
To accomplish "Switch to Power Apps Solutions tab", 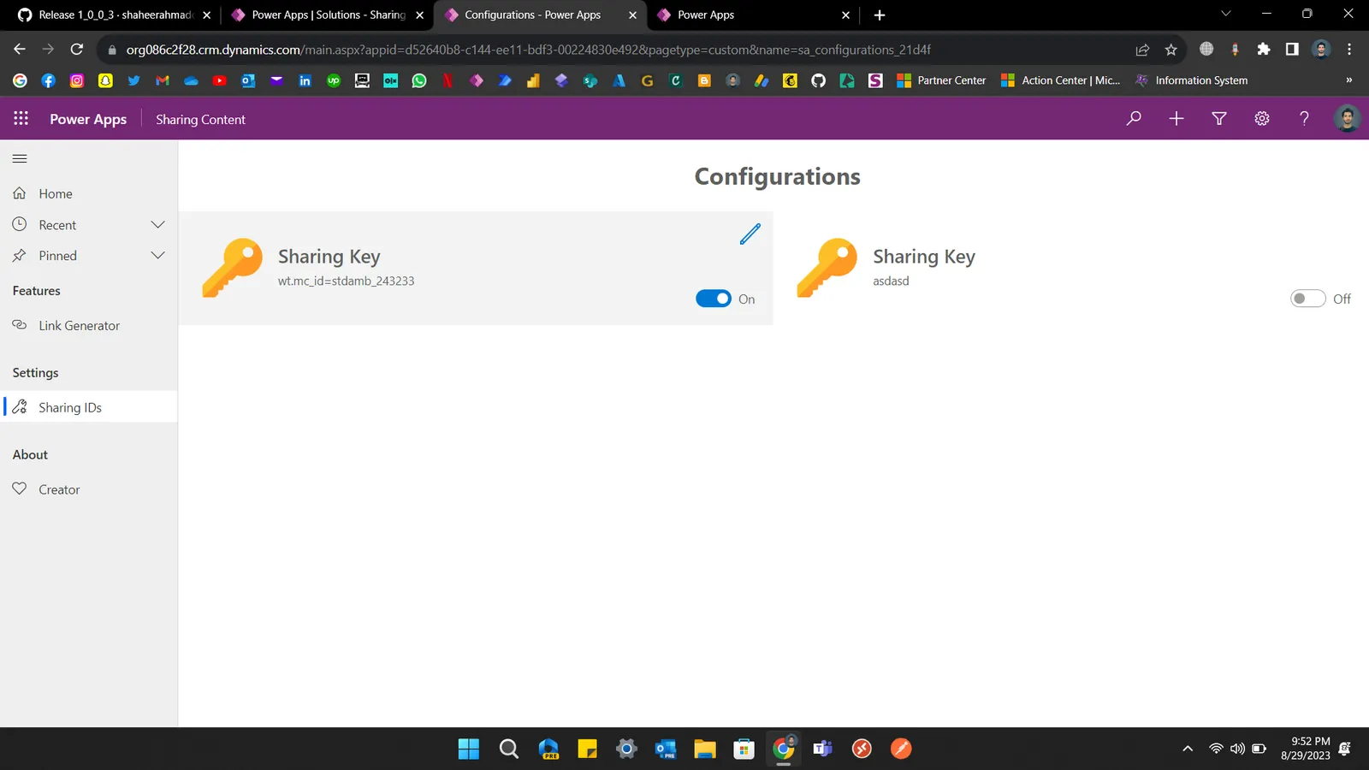I will pyautogui.click(x=328, y=15).
